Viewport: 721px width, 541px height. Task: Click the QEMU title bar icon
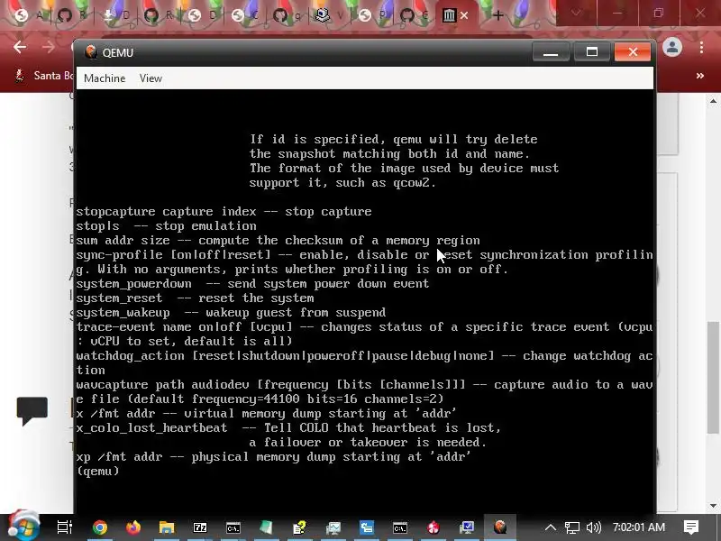click(x=91, y=52)
